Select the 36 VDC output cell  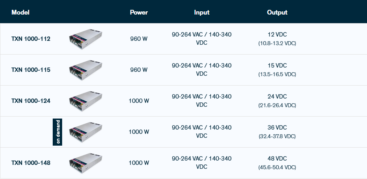coord(277,132)
